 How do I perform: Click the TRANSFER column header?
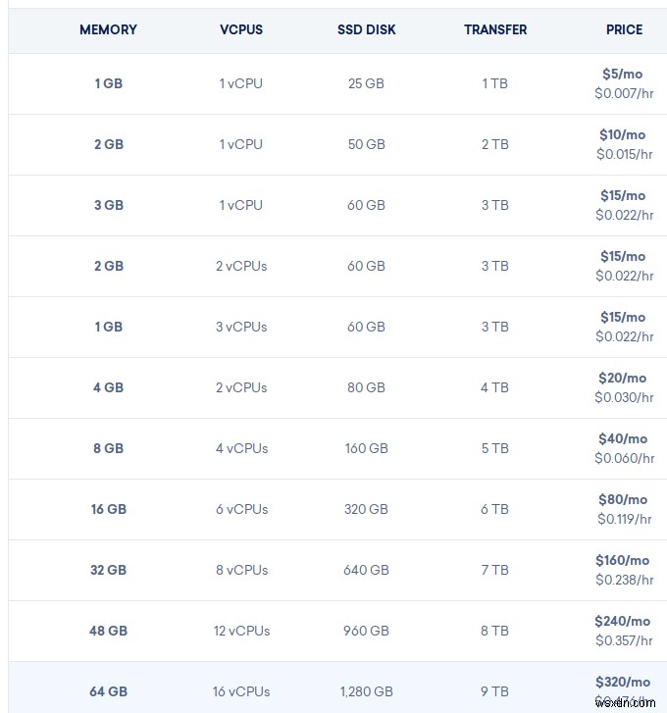(x=495, y=29)
